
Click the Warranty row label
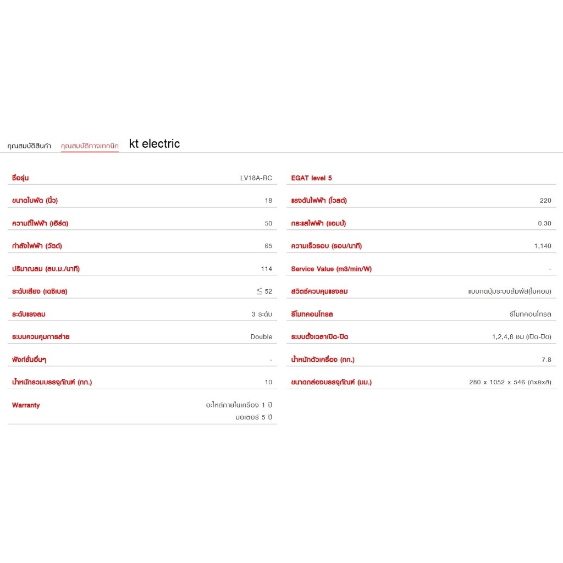[x=26, y=405]
